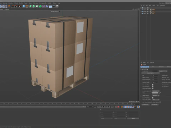Toggle Position keyframe recording in timeline

click(125, 107)
